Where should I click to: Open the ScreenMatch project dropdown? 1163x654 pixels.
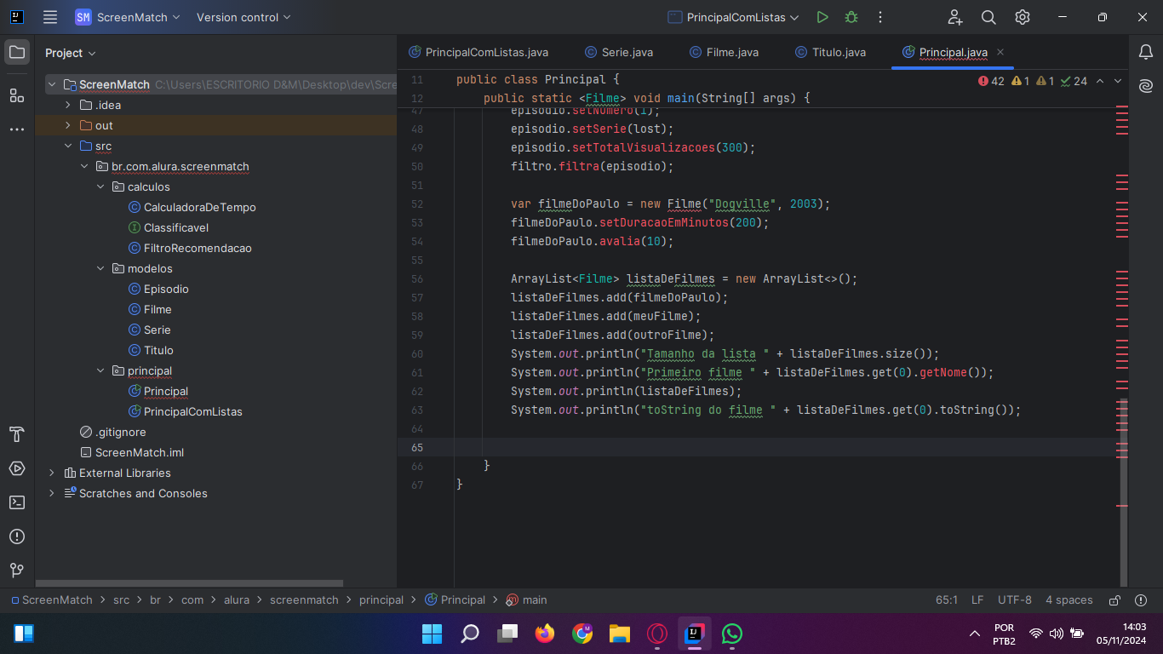coord(128,17)
